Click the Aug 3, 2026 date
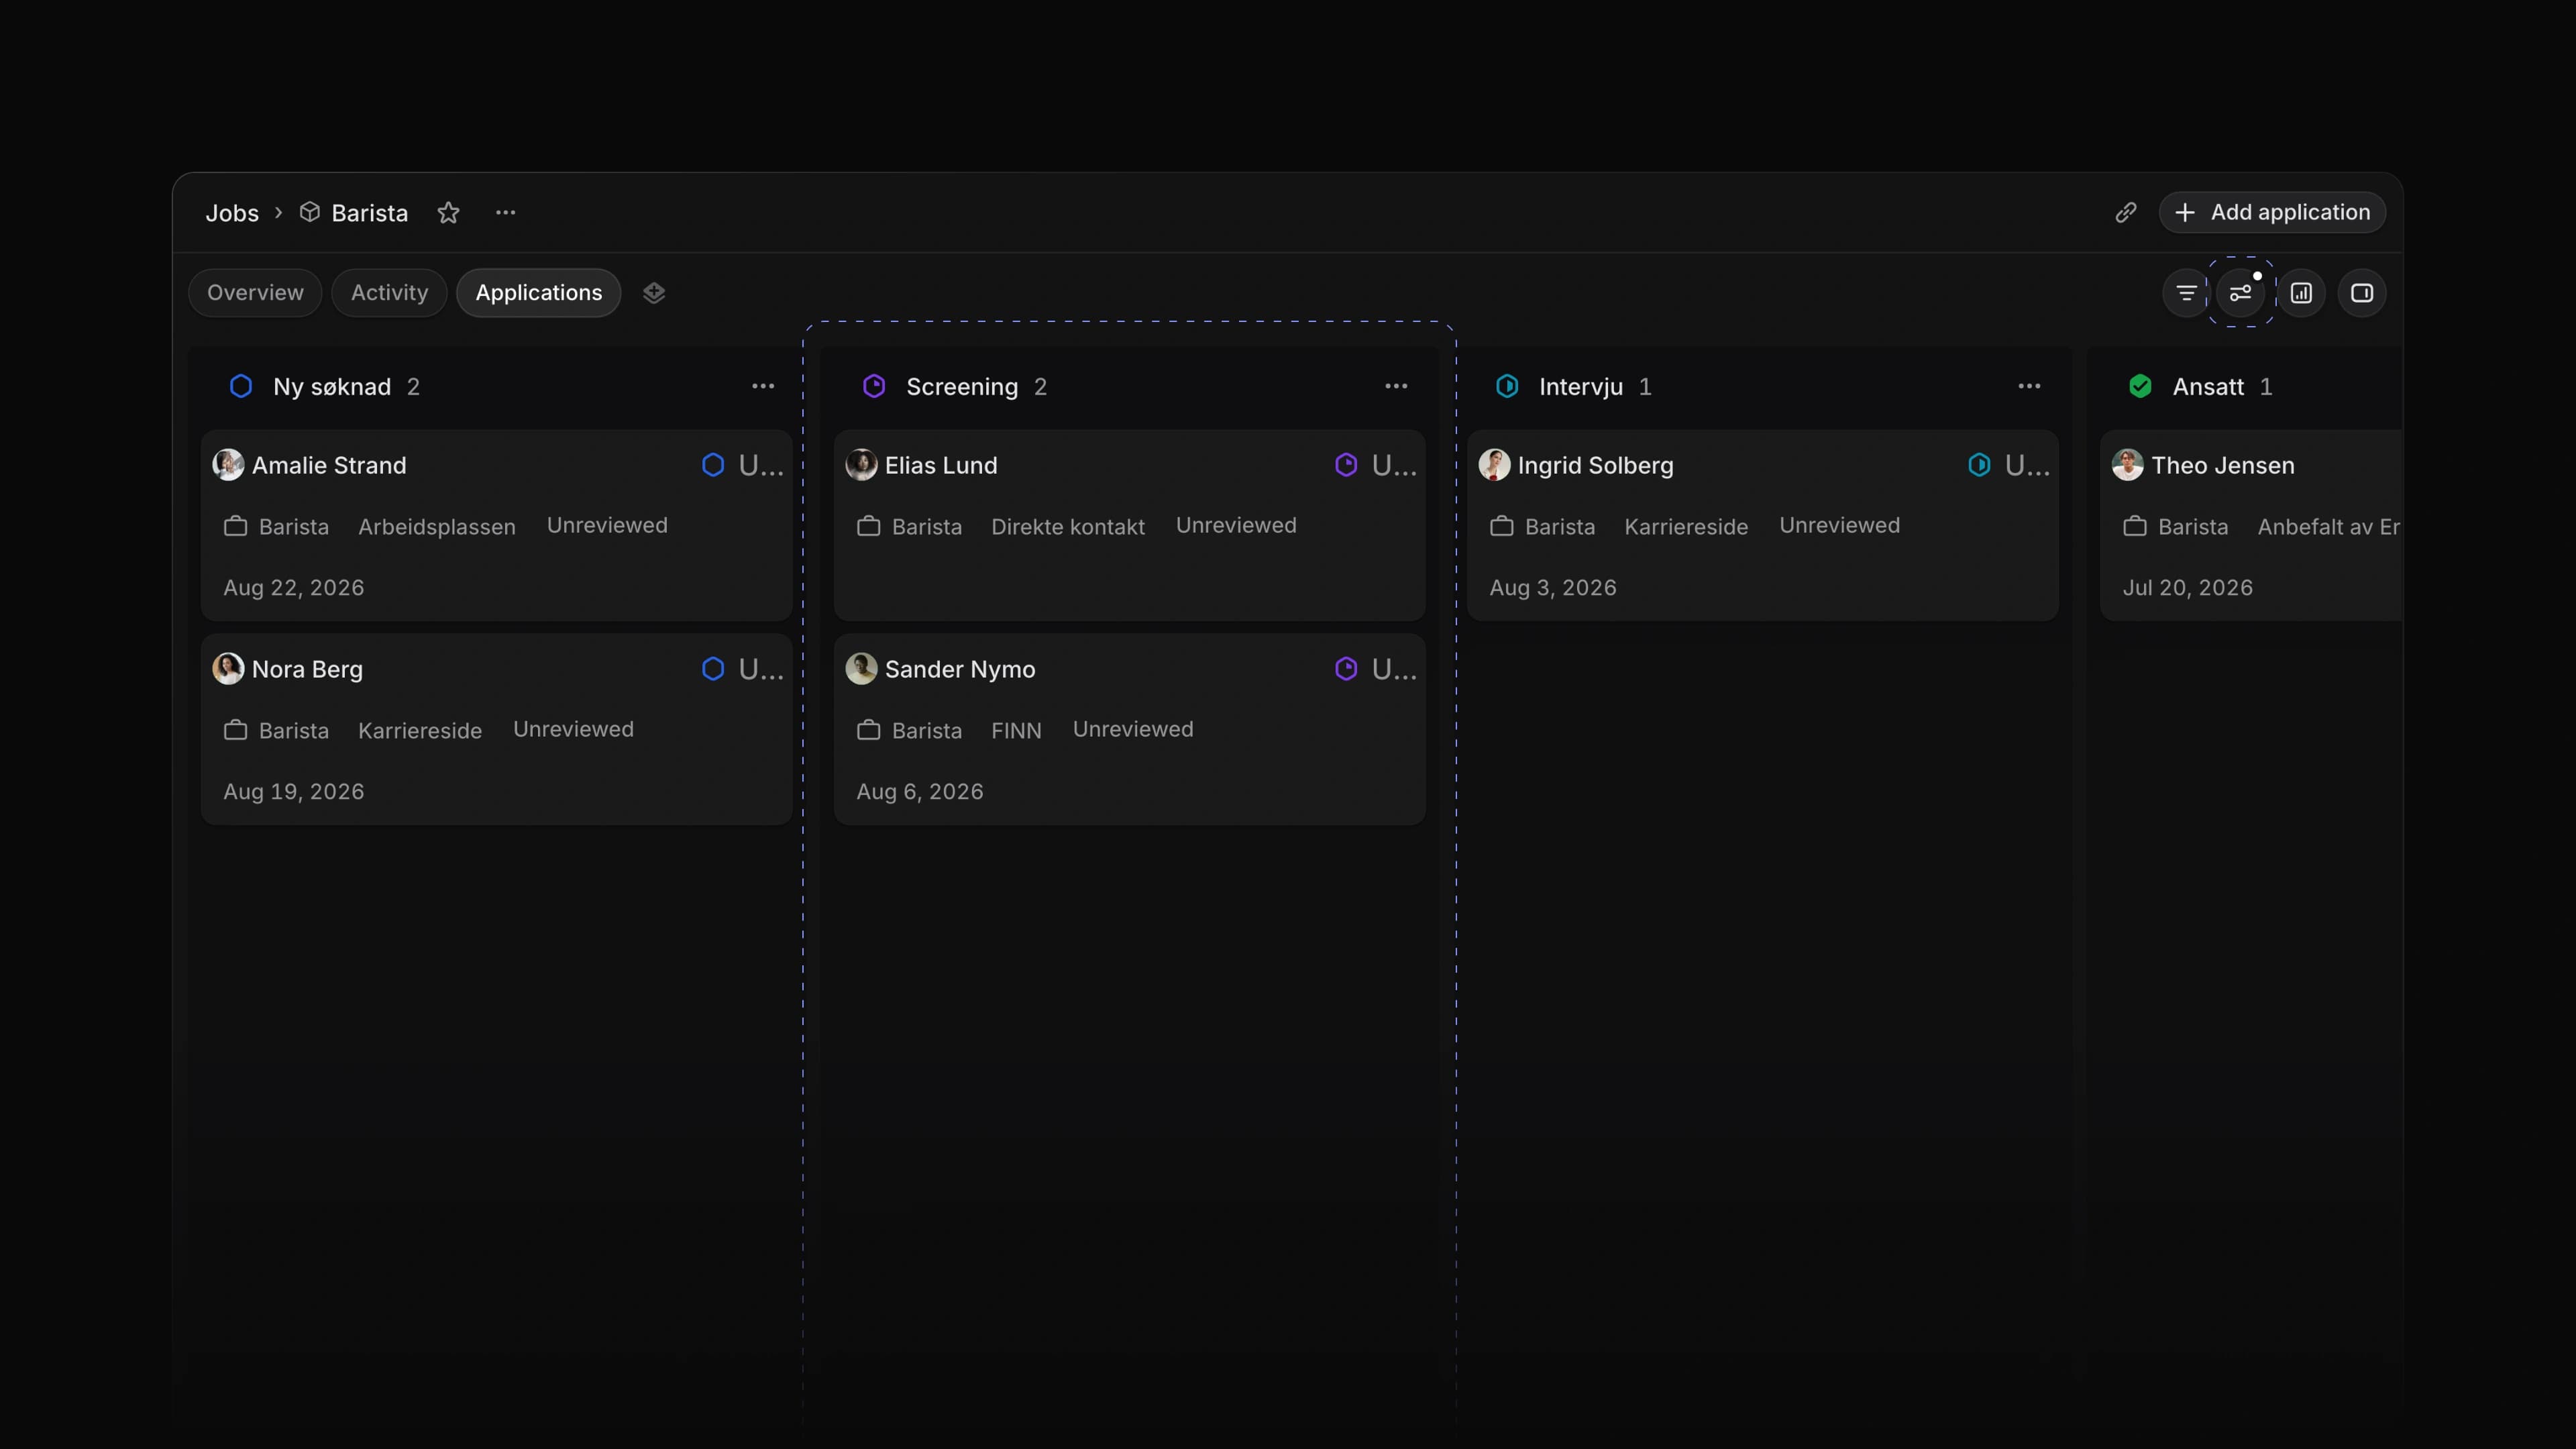Viewport: 2576px width, 1449px height. click(x=1553, y=588)
